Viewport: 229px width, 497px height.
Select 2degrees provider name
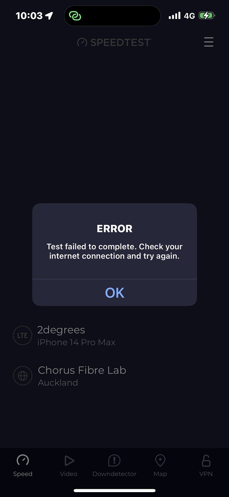coord(61,330)
